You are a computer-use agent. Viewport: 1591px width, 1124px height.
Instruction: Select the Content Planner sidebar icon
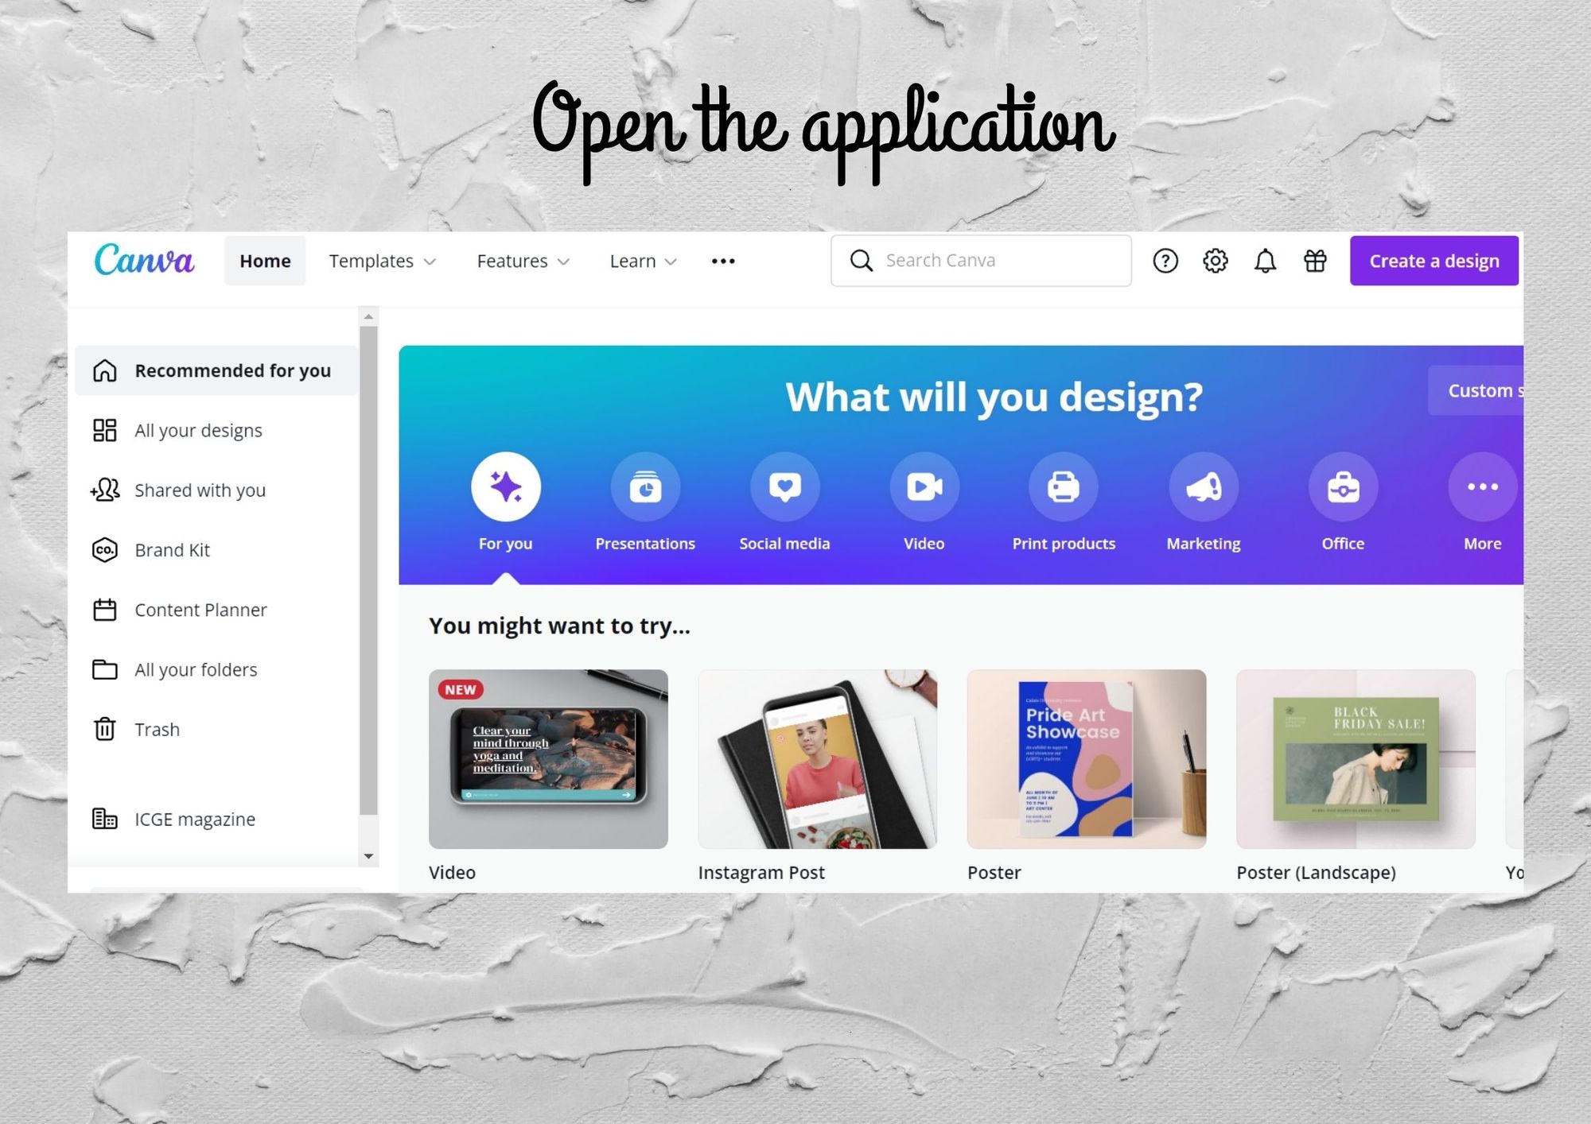[x=103, y=608]
